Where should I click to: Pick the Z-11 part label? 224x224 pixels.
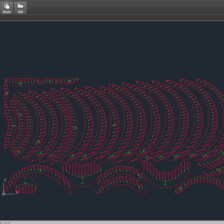147,157
